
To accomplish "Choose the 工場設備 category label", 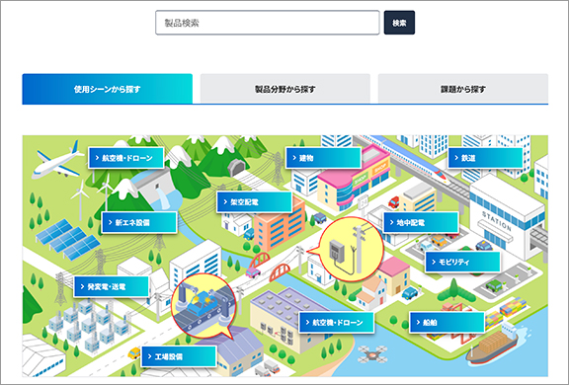I will [x=179, y=356].
